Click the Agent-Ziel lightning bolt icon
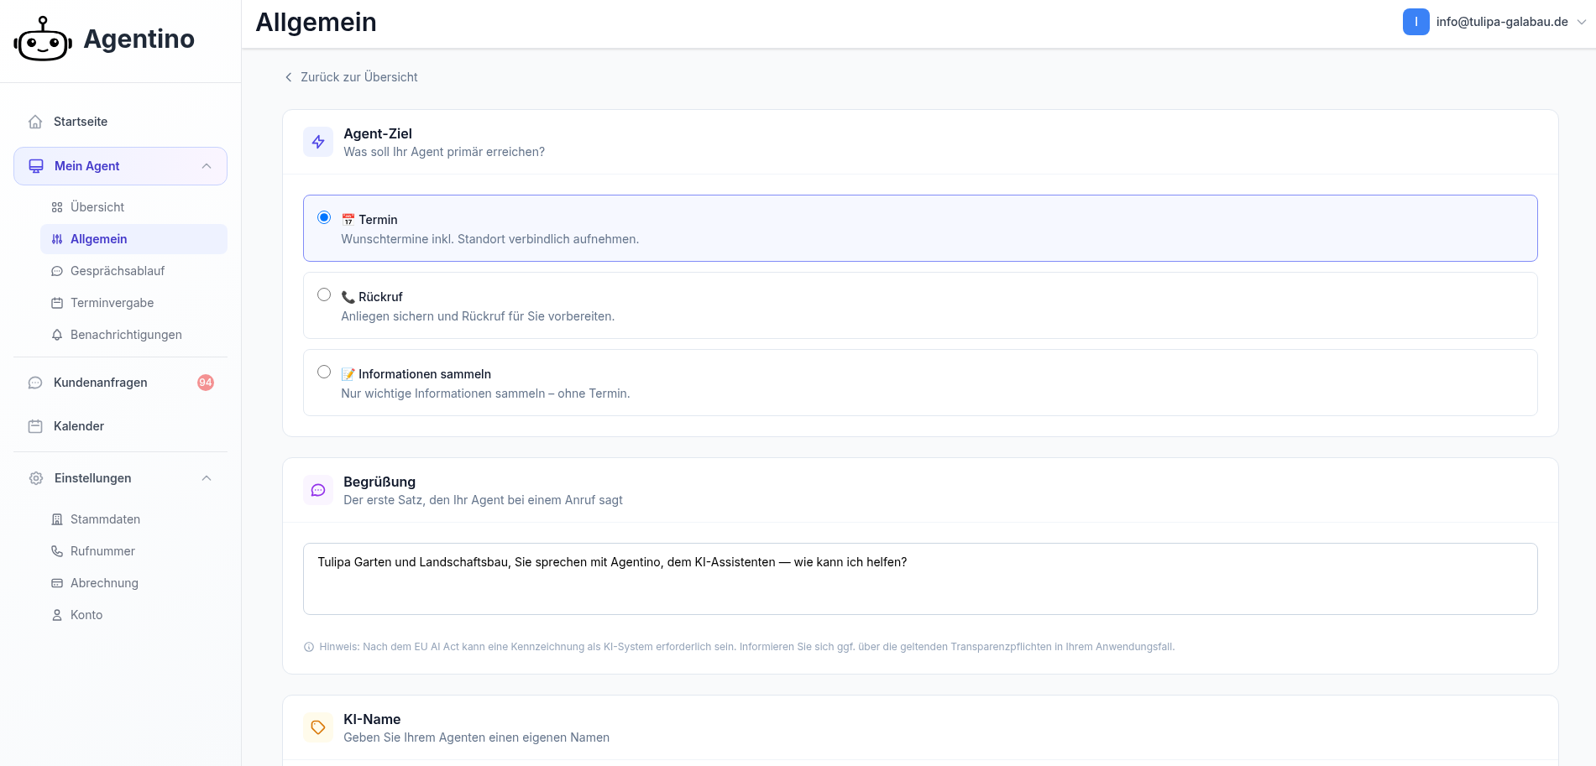 click(x=318, y=143)
